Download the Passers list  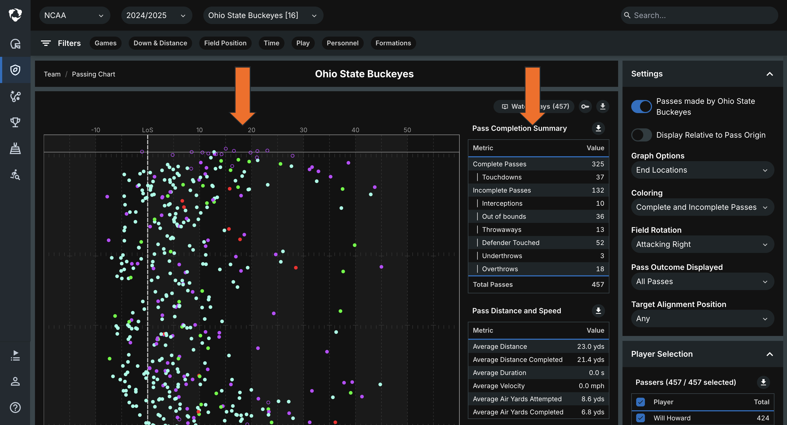tap(763, 382)
